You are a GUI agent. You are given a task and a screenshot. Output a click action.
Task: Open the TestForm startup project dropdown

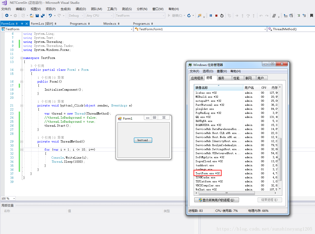[x=140, y=16]
